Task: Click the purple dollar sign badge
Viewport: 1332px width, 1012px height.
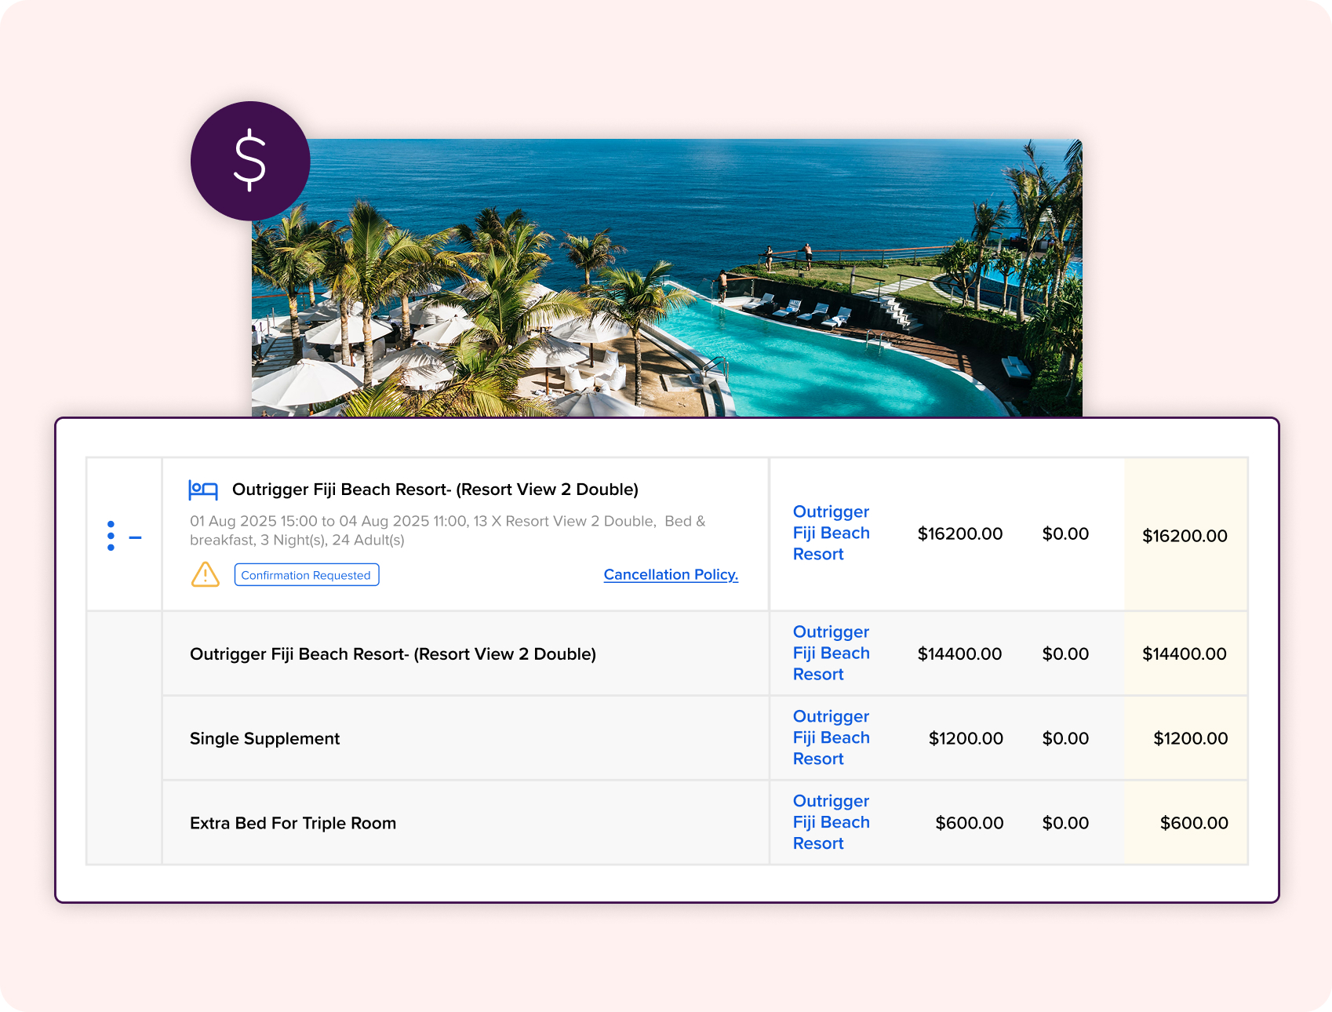Action: click(250, 161)
